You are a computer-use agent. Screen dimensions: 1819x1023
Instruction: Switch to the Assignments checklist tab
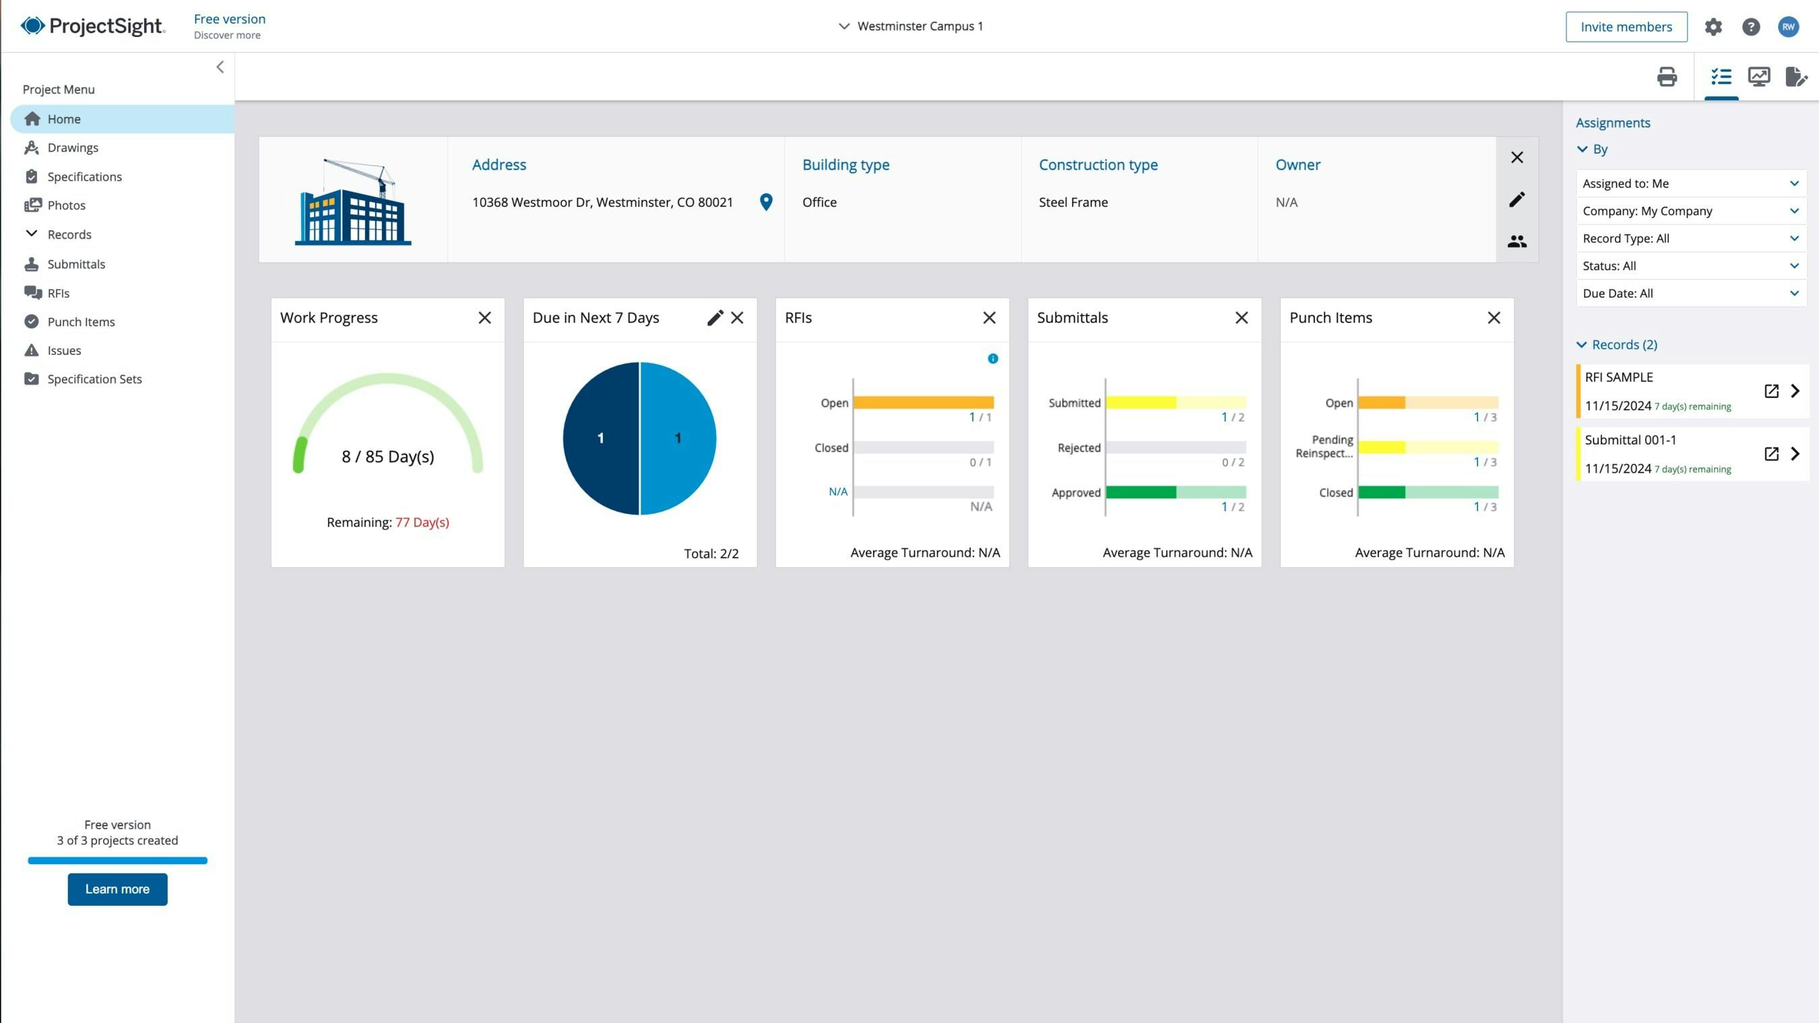1721,77
